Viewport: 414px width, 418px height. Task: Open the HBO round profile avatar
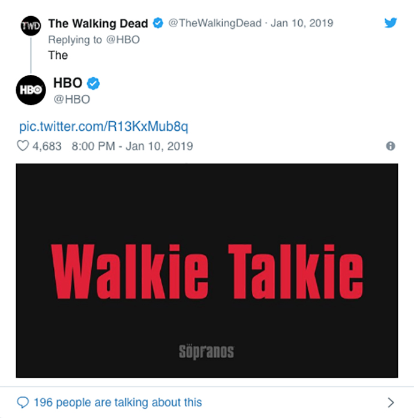(x=31, y=90)
